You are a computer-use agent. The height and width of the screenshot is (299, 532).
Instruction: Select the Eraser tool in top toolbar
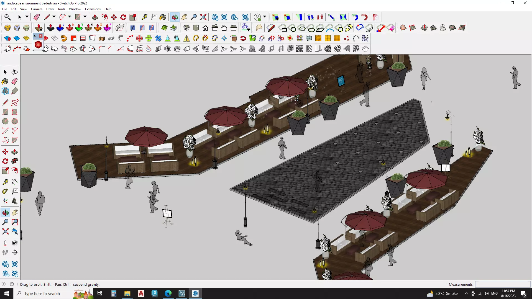coord(37,17)
